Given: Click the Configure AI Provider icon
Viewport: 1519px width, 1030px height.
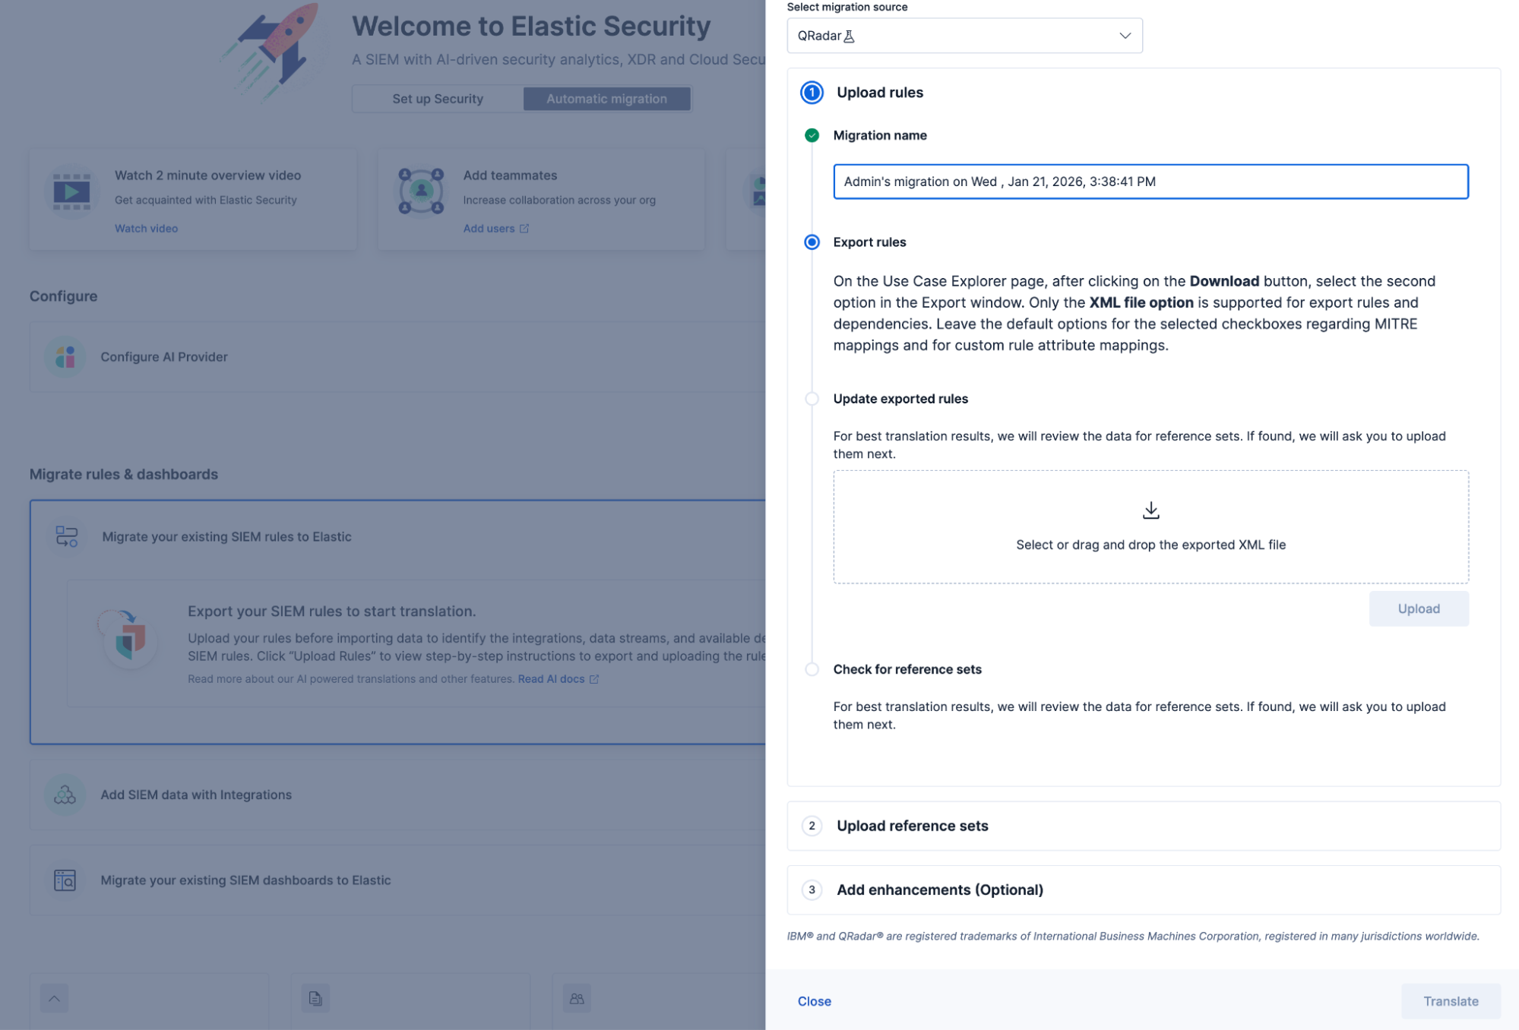Looking at the screenshot, I should (65, 357).
